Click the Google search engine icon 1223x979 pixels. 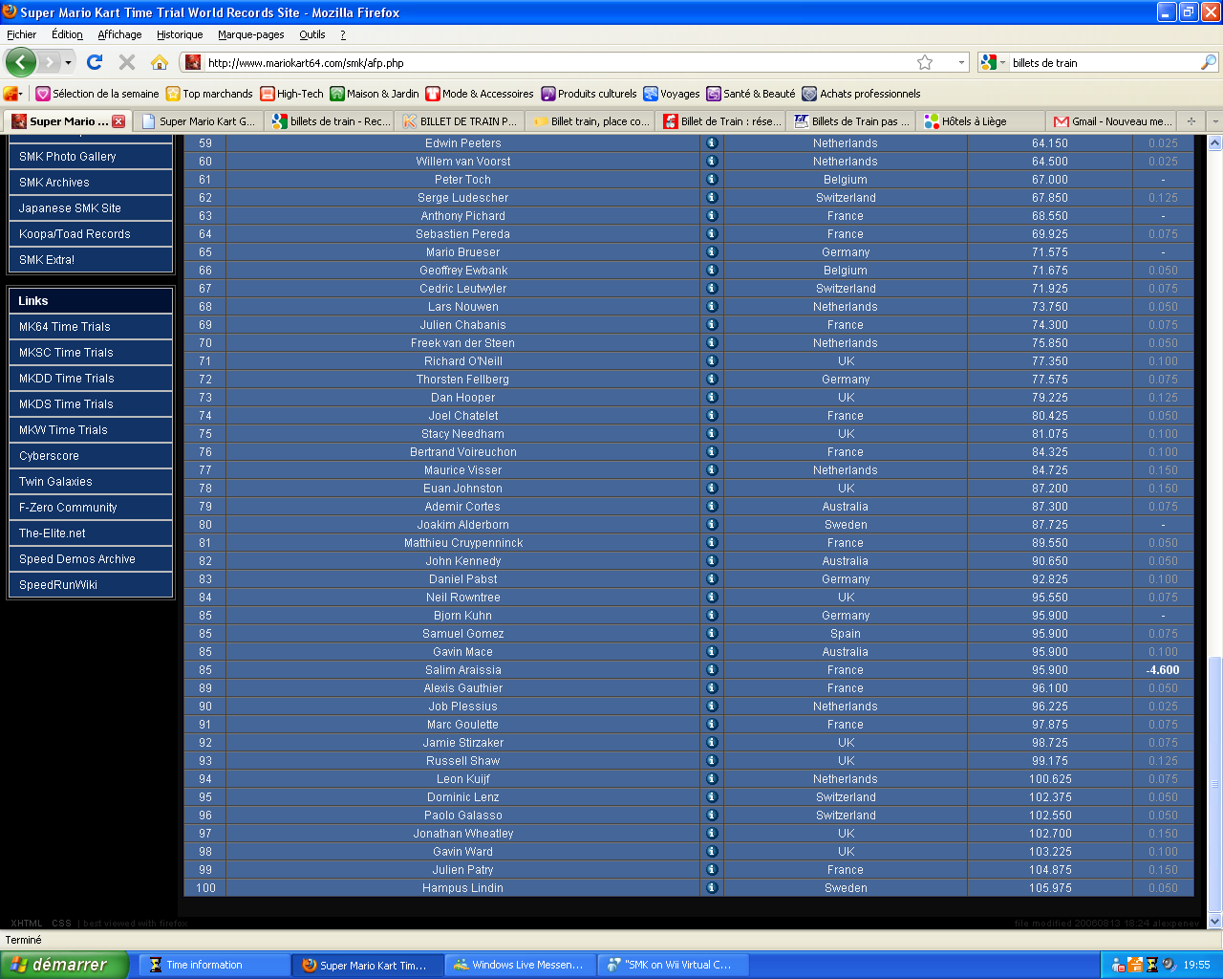(x=989, y=62)
